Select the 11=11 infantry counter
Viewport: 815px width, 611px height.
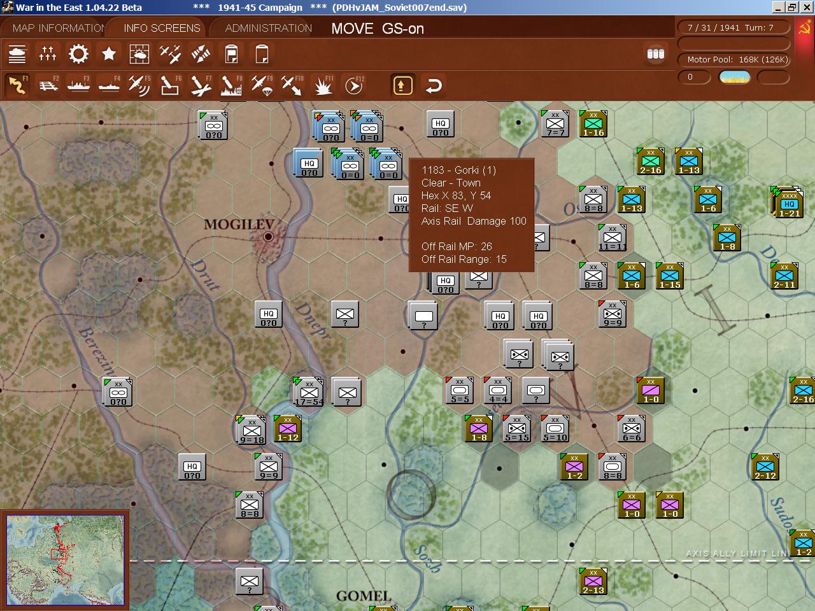coord(613,238)
